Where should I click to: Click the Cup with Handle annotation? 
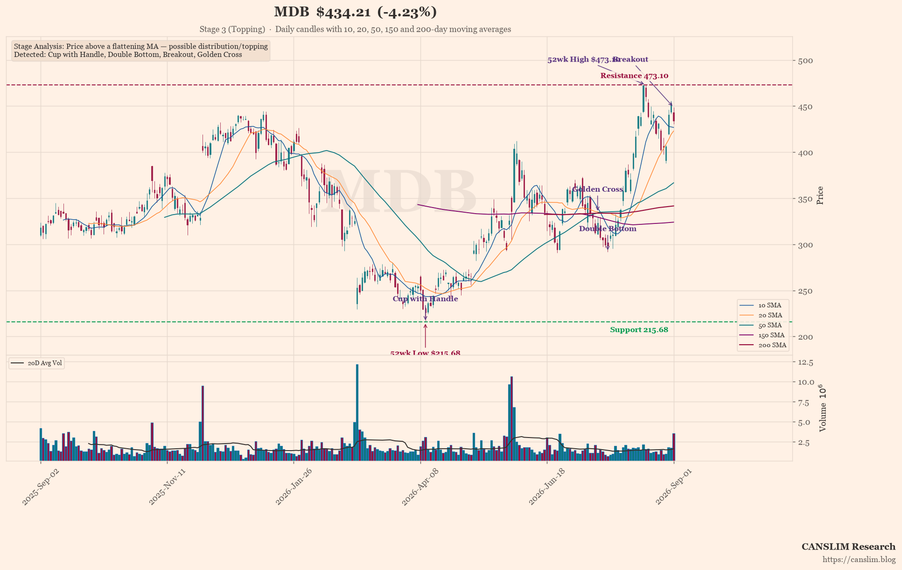tap(425, 299)
